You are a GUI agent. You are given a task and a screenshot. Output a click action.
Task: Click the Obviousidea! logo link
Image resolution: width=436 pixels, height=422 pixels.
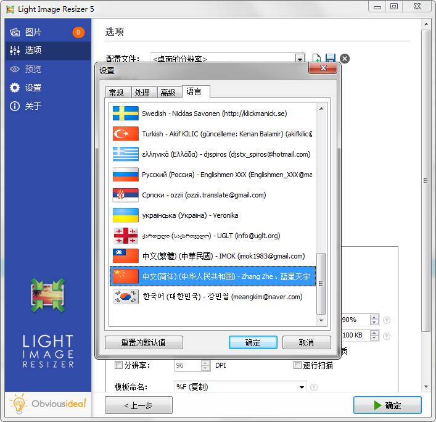pyautogui.click(x=48, y=404)
